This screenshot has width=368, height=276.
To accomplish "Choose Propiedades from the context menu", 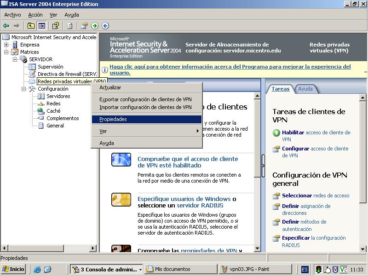I will (113, 119).
